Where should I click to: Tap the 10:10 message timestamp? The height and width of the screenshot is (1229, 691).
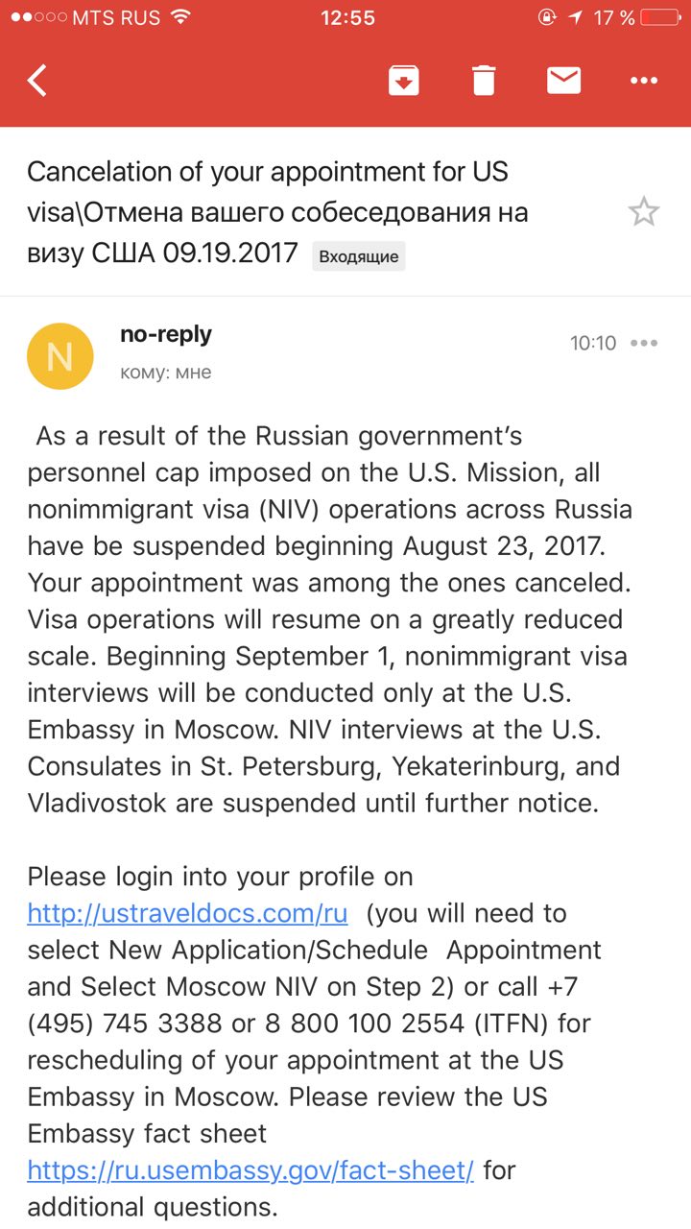[x=593, y=344]
